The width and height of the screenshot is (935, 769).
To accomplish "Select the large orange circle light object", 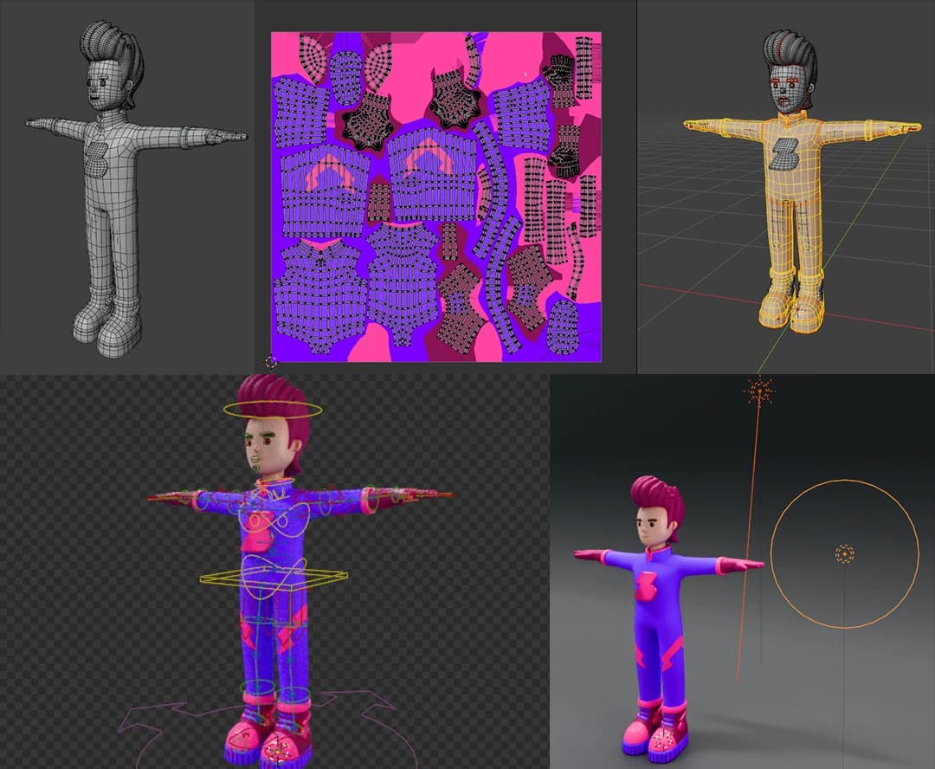I will coord(844,553).
